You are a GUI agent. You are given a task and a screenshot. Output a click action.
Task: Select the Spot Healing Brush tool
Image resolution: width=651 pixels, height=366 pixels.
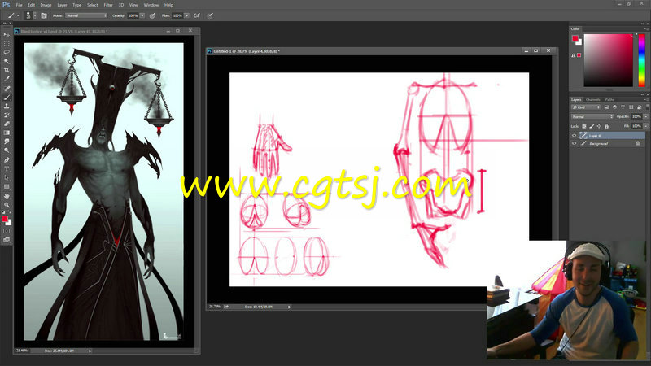pos(7,89)
